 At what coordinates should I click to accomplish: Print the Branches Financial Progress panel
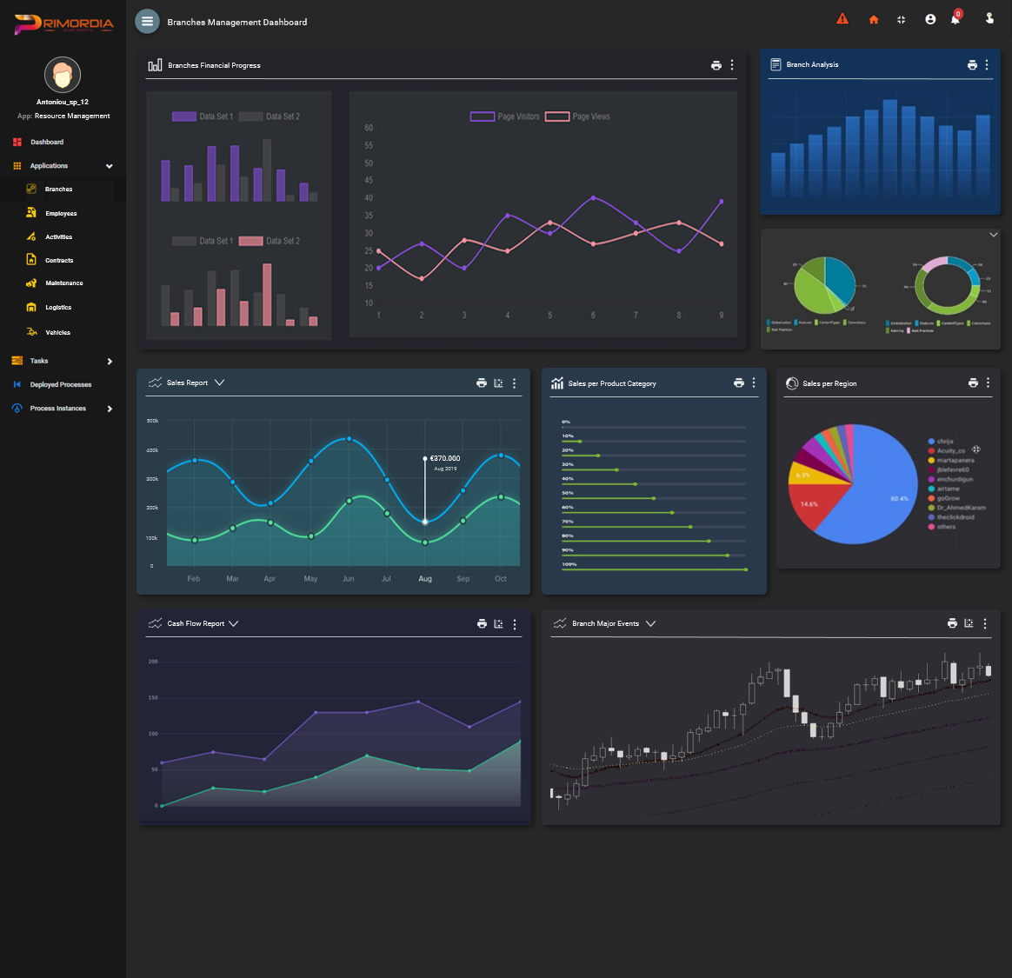(716, 65)
